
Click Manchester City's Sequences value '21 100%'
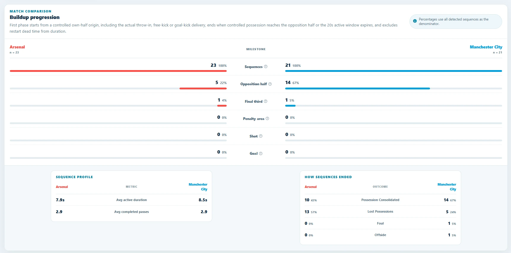tap(293, 65)
